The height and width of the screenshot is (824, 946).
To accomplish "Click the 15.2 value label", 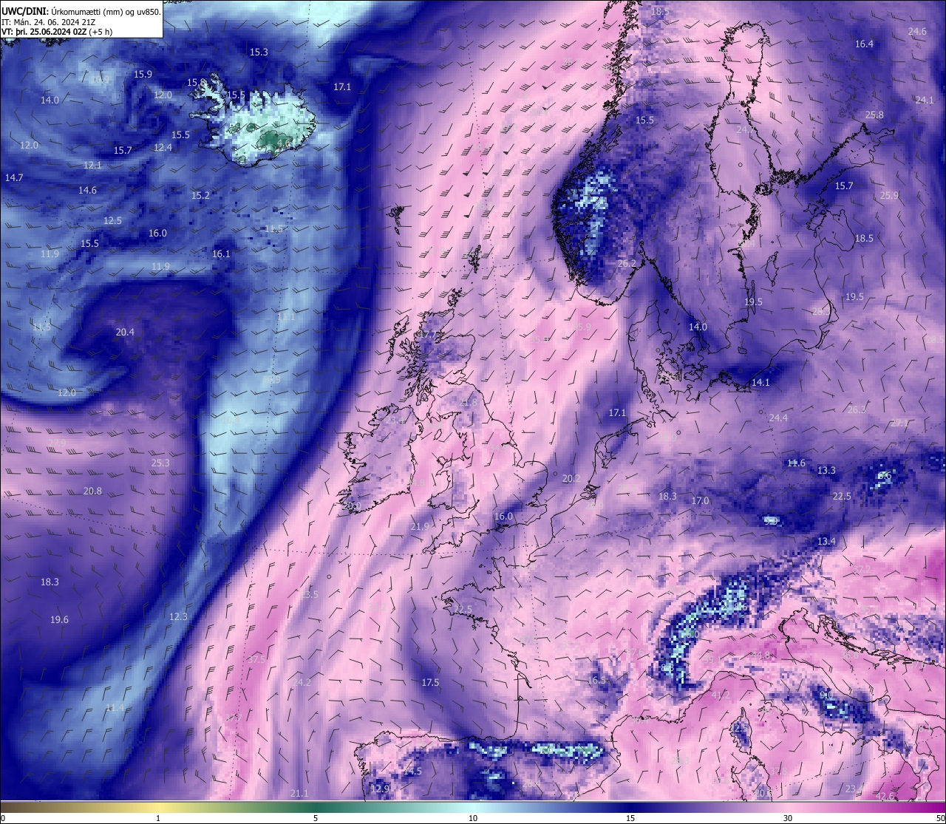I will 200,196.
